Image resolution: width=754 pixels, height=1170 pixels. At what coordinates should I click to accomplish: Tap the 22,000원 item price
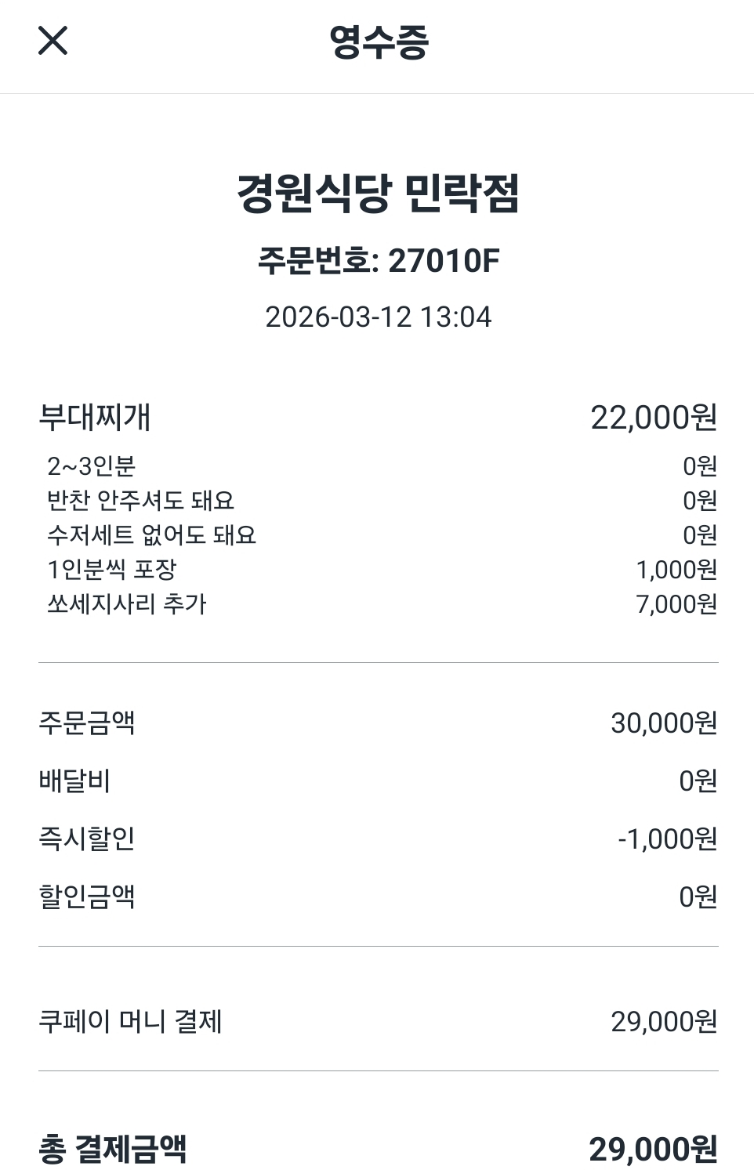click(653, 418)
